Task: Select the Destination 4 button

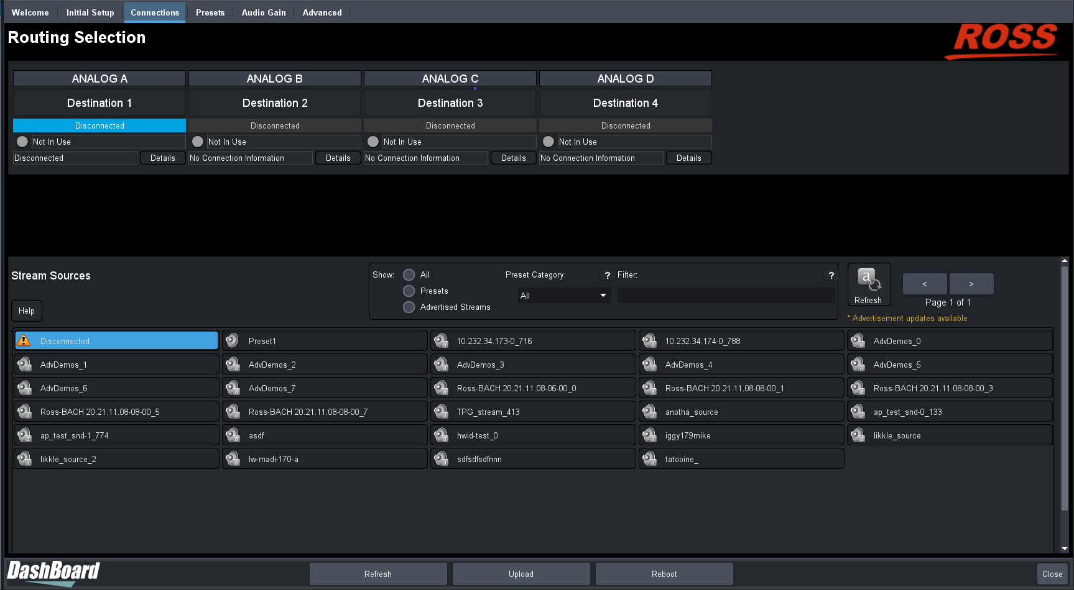Action: pos(626,103)
